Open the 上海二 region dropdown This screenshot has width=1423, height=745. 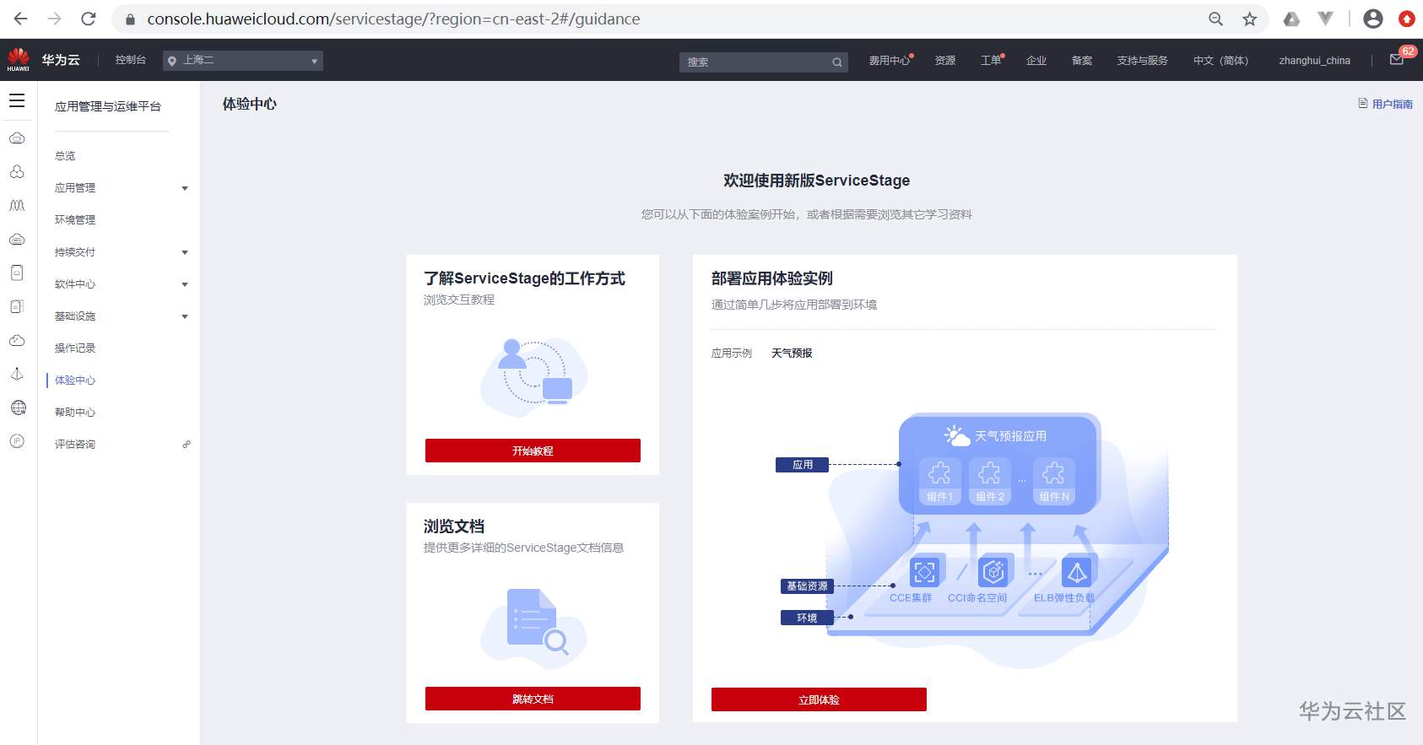243,61
